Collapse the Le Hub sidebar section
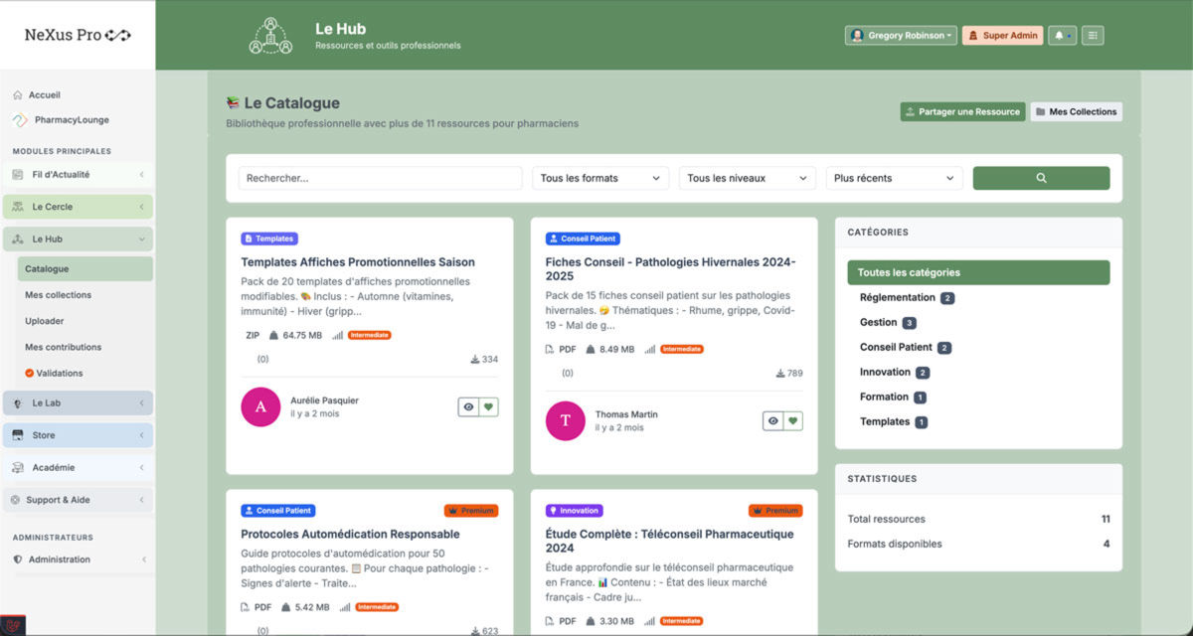The height and width of the screenshot is (636, 1193). pyautogui.click(x=142, y=238)
